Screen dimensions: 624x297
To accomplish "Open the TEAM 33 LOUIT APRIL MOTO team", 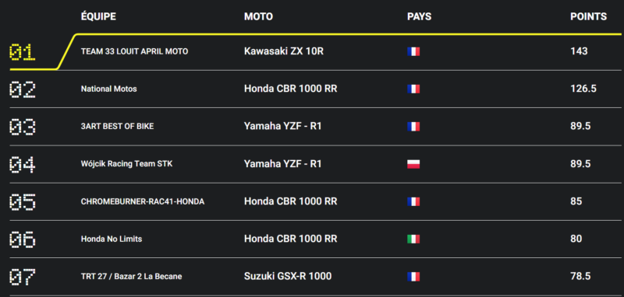I will click(134, 51).
